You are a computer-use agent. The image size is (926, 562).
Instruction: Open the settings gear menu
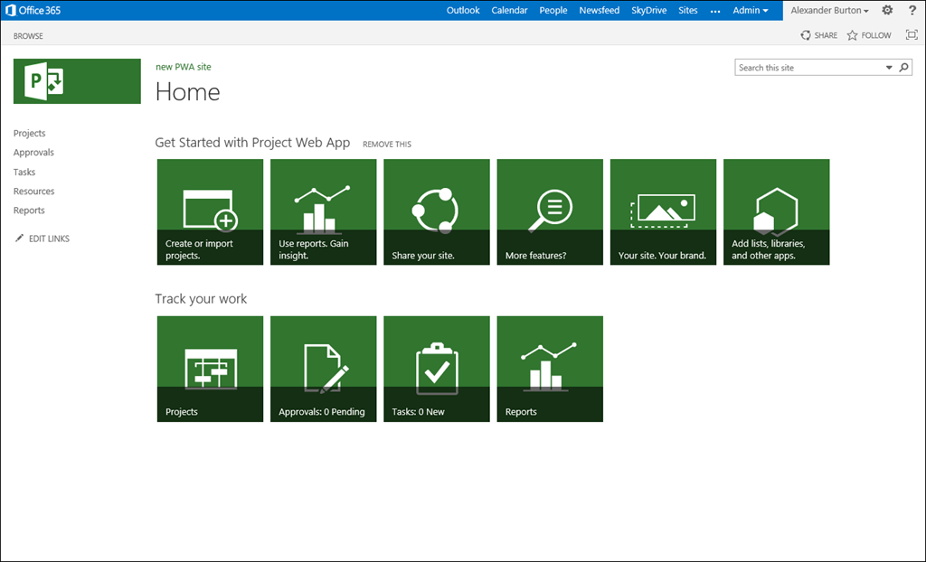[887, 10]
